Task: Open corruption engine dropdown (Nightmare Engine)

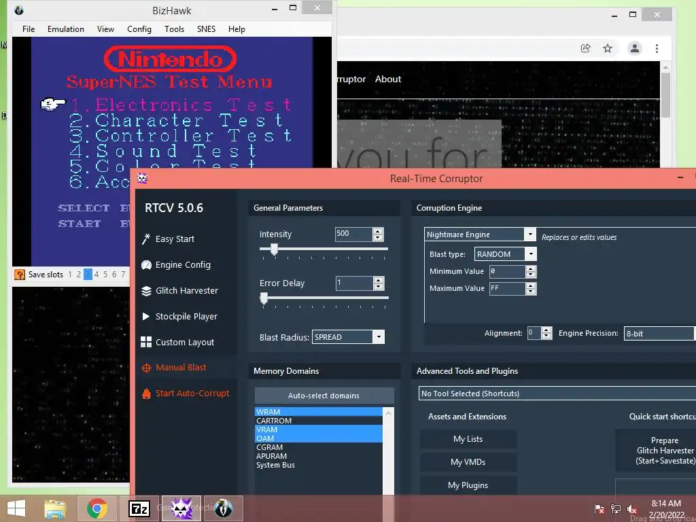Action: click(530, 234)
